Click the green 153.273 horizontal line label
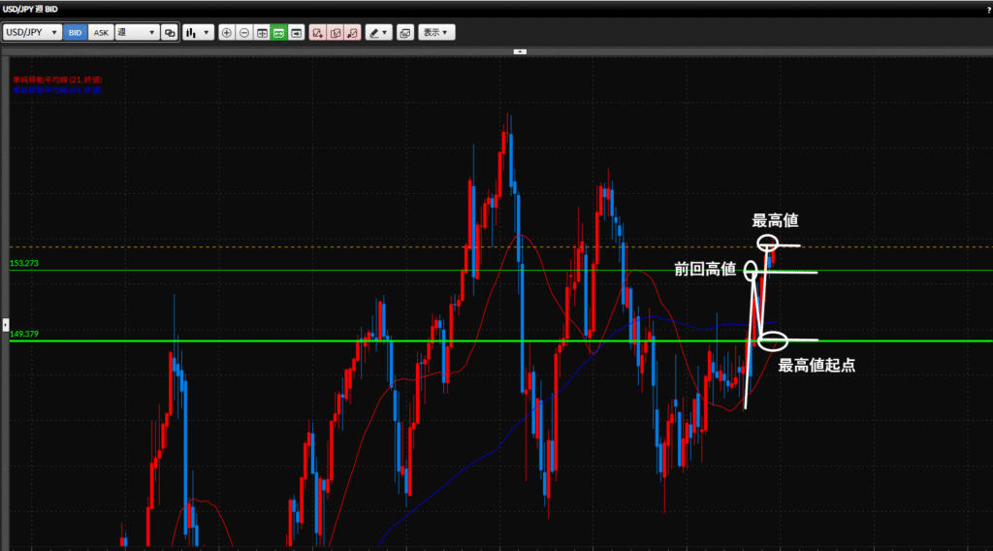This screenshot has height=551, width=993. (23, 263)
